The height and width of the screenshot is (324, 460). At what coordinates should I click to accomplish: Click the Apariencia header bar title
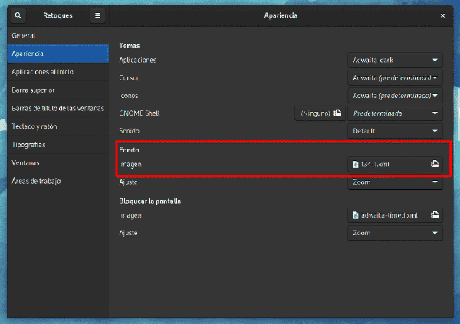[281, 15]
